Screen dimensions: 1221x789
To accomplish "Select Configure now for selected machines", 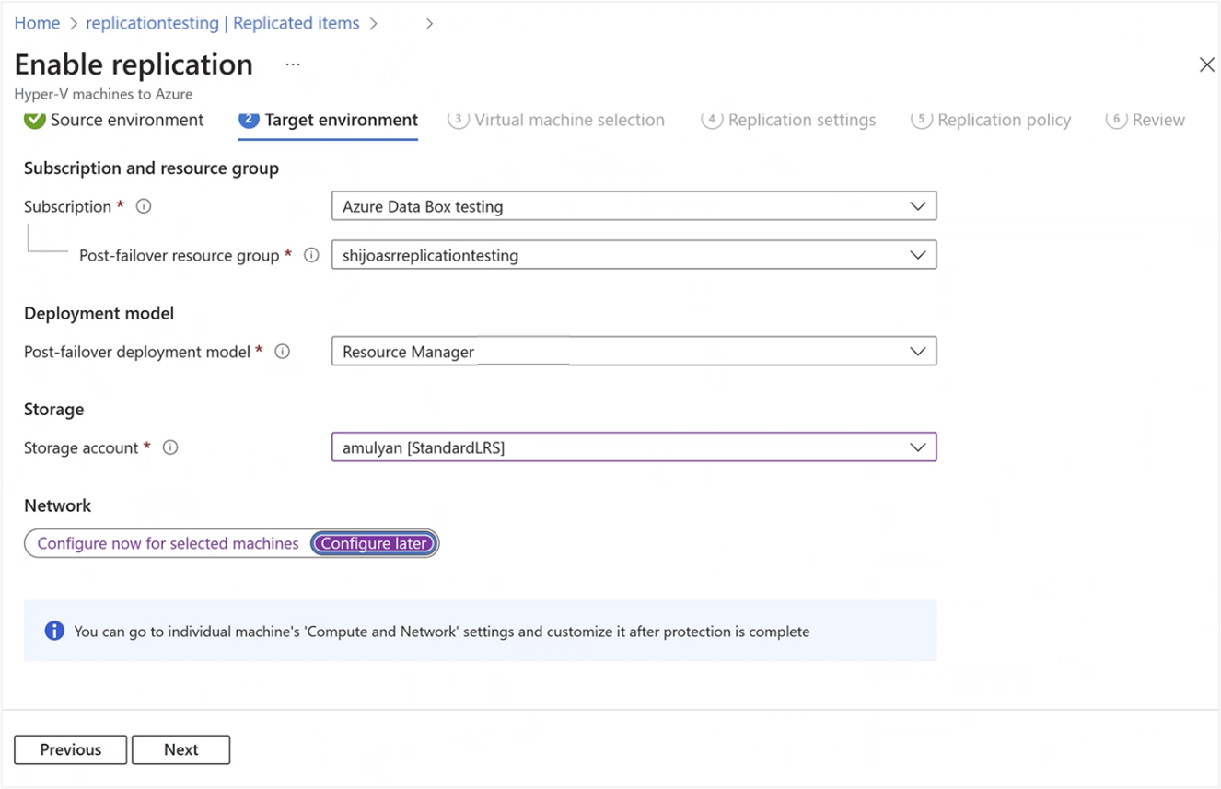I will coord(168,543).
